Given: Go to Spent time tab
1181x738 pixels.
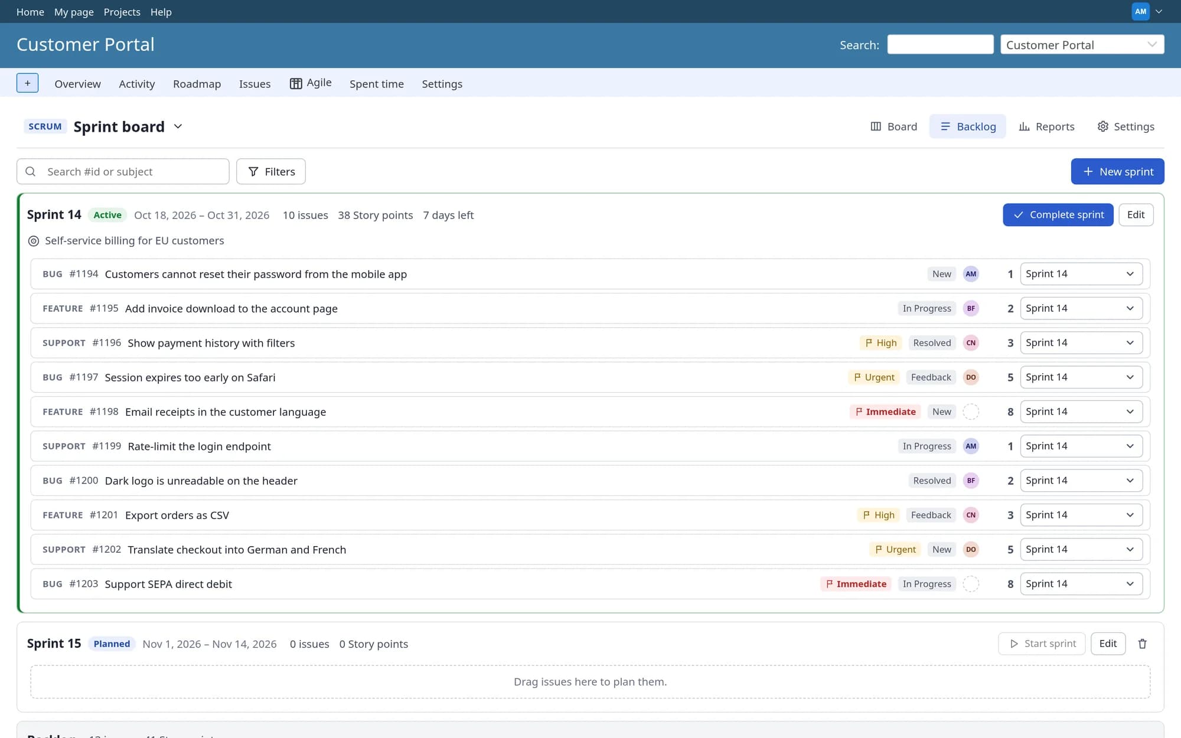Looking at the screenshot, I should 376,84.
